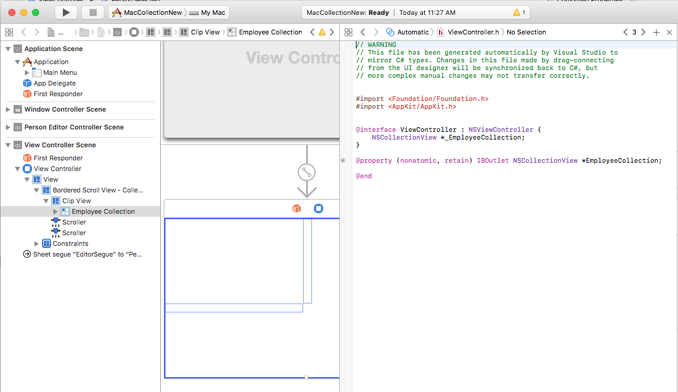Navigate forward using the right chevron near the counter 3

pos(644,32)
